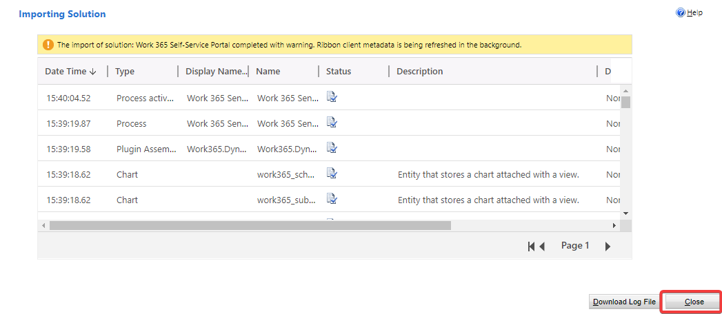Image resolution: width=722 pixels, height=314 pixels.
Task: Click status icon for 15:40:04.52 row
Action: pyautogui.click(x=332, y=96)
